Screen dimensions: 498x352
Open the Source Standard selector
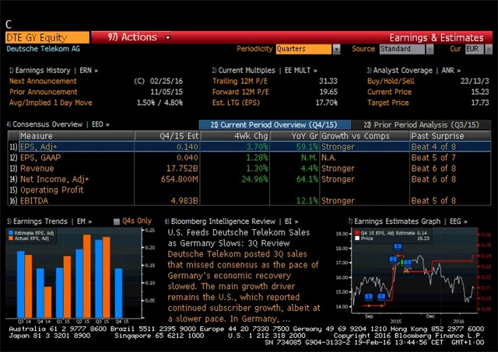tap(402, 49)
